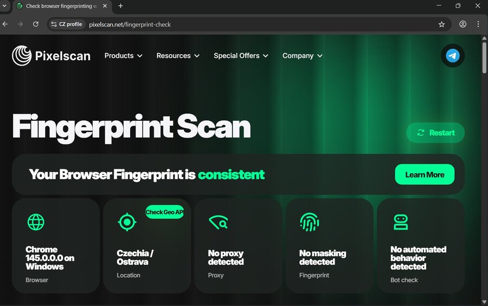
Task: Click the Proxy eye icon
Action: pyautogui.click(x=218, y=222)
